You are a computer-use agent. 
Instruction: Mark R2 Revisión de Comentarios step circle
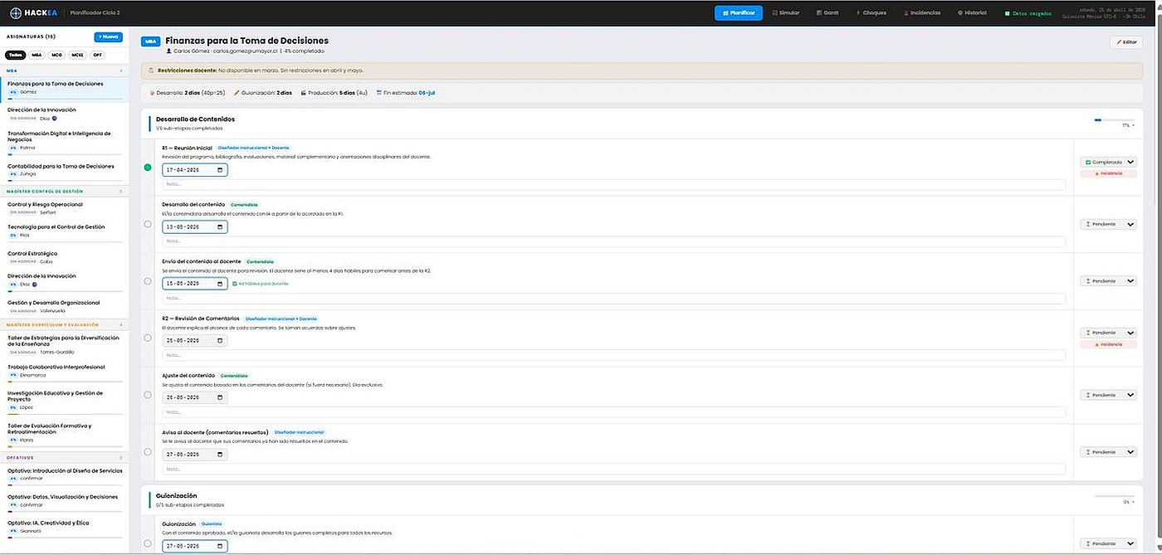pos(148,338)
